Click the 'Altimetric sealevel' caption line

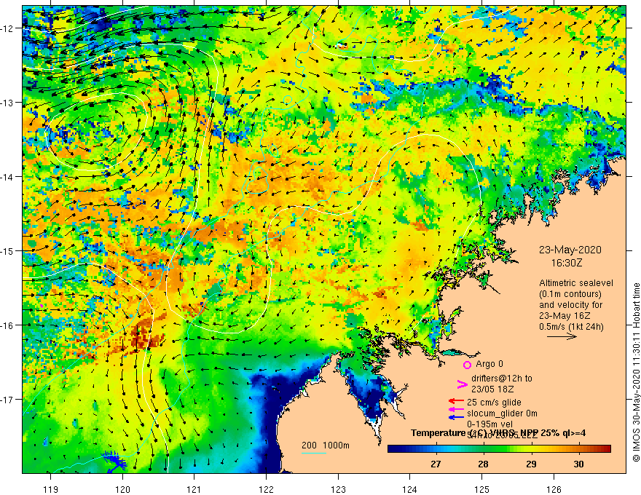tap(576, 283)
